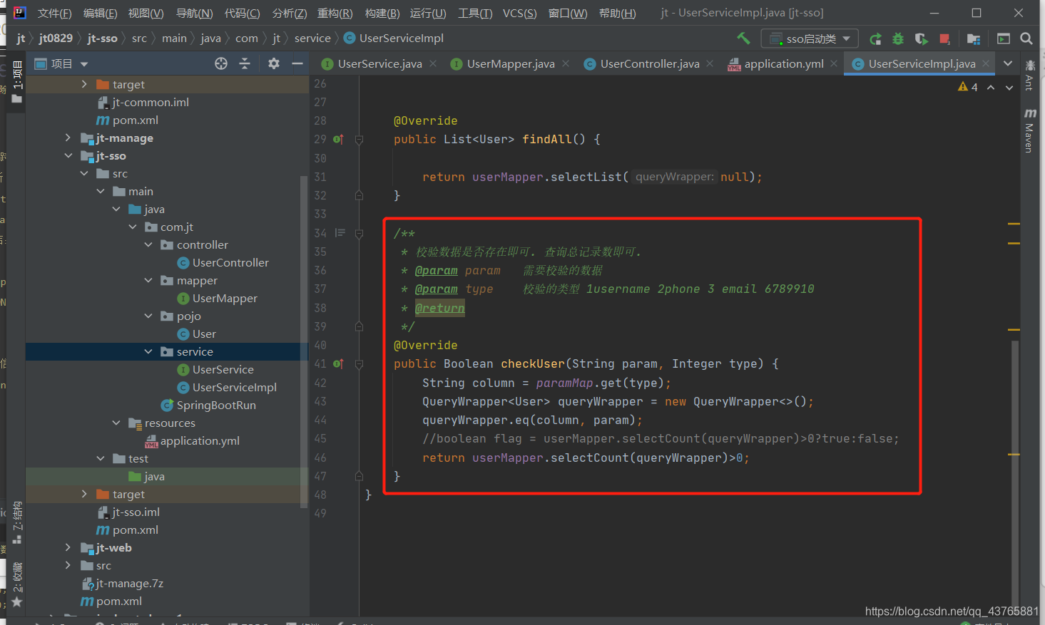The width and height of the screenshot is (1045, 625).
Task: Click the Search Everywhere magnifier icon
Action: (1026, 38)
